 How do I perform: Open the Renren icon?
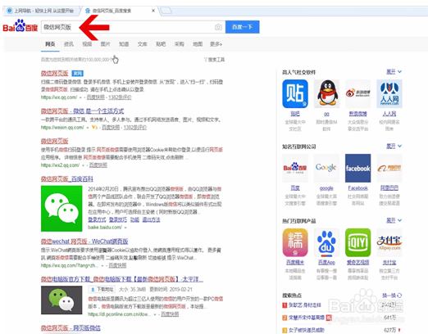(389, 93)
